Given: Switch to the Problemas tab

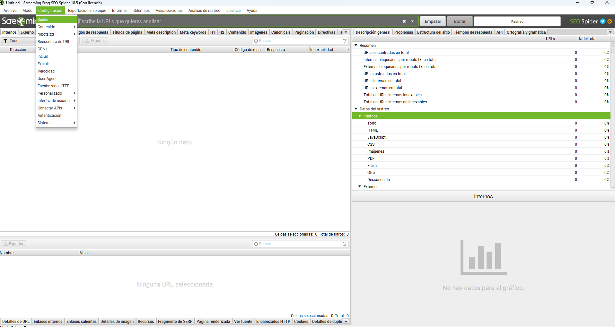Looking at the screenshot, I should 404,32.
